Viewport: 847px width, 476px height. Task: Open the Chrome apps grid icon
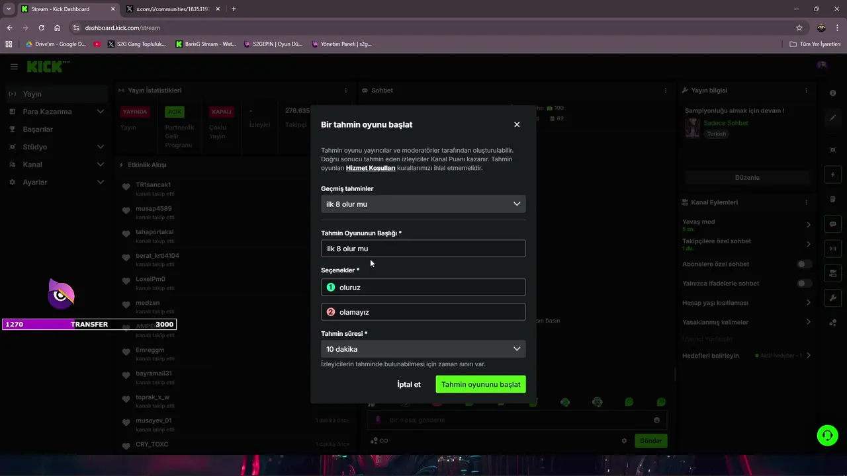tap(9, 44)
